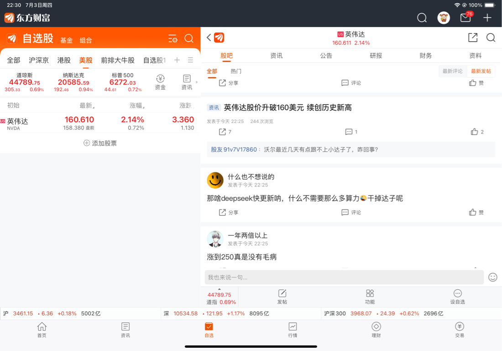Switch sorting to 最新发帖
This screenshot has width=502, height=351.
481,71
